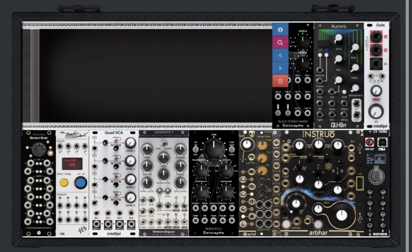Click the headphone jack on the Outs module

(x=376, y=63)
